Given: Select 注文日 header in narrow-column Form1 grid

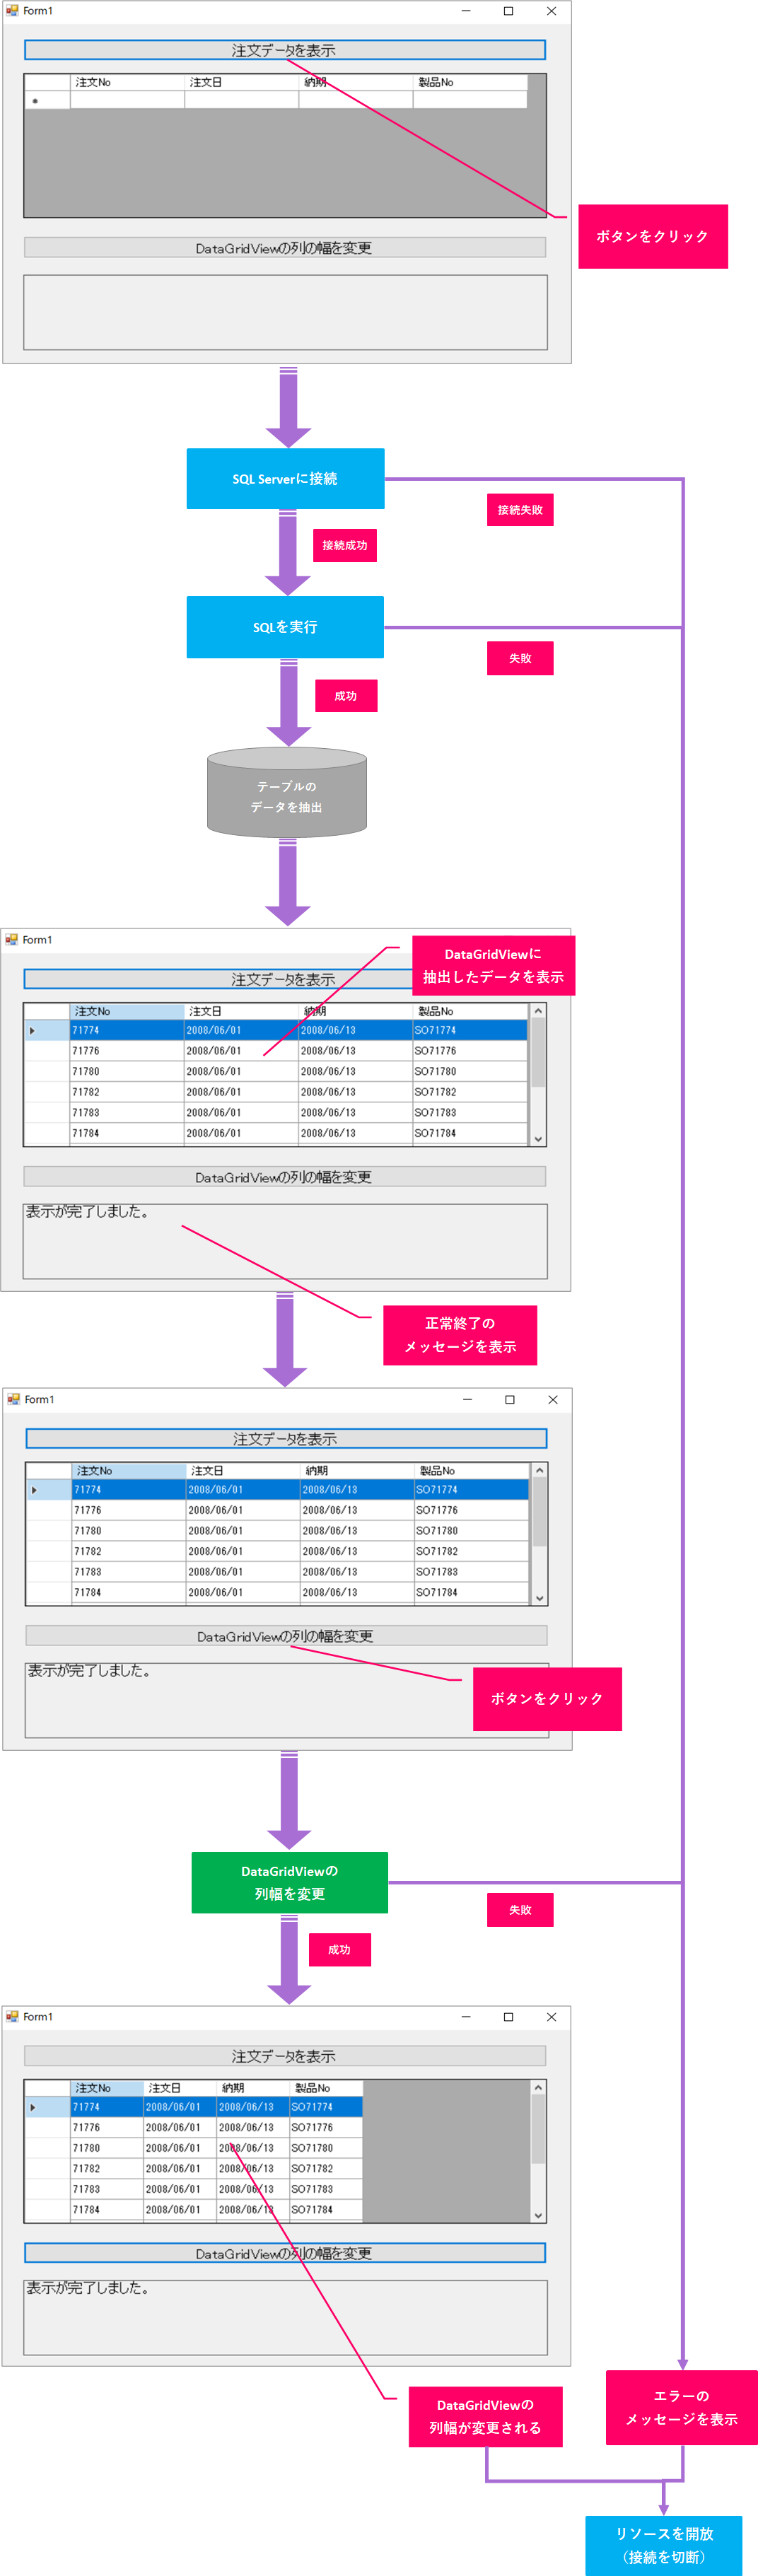Looking at the screenshot, I should click(x=180, y=2088).
